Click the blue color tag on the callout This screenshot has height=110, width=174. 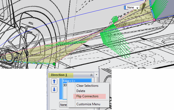tap(125, 8)
